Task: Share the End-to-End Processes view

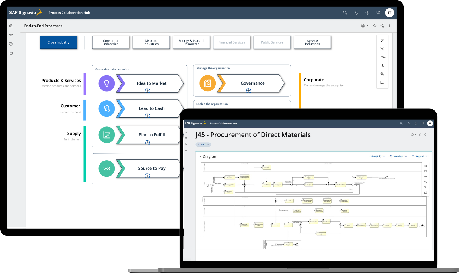Action: 382,26
